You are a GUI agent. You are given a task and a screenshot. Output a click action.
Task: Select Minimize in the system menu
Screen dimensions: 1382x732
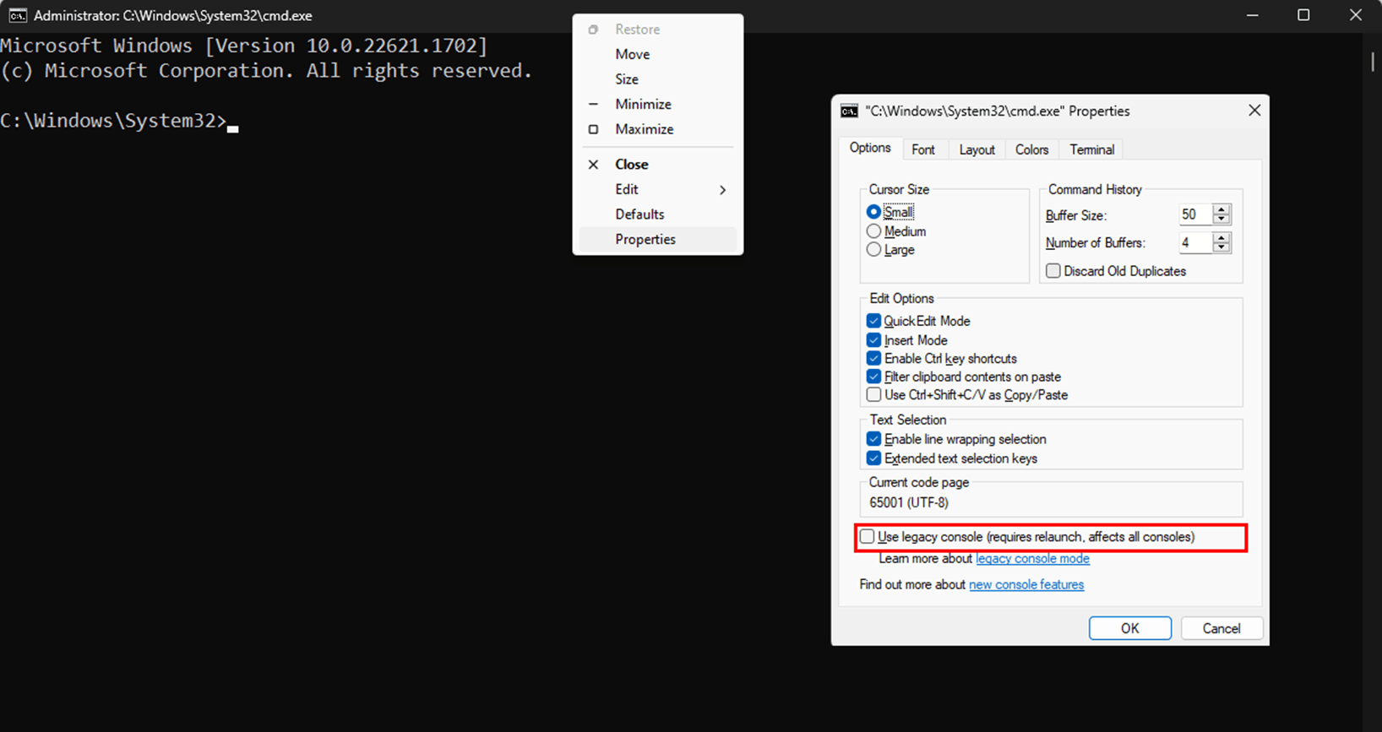(x=658, y=104)
